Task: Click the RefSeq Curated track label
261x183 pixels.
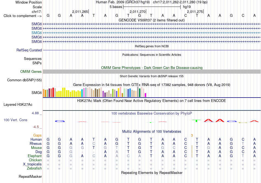Action: tap(29, 50)
